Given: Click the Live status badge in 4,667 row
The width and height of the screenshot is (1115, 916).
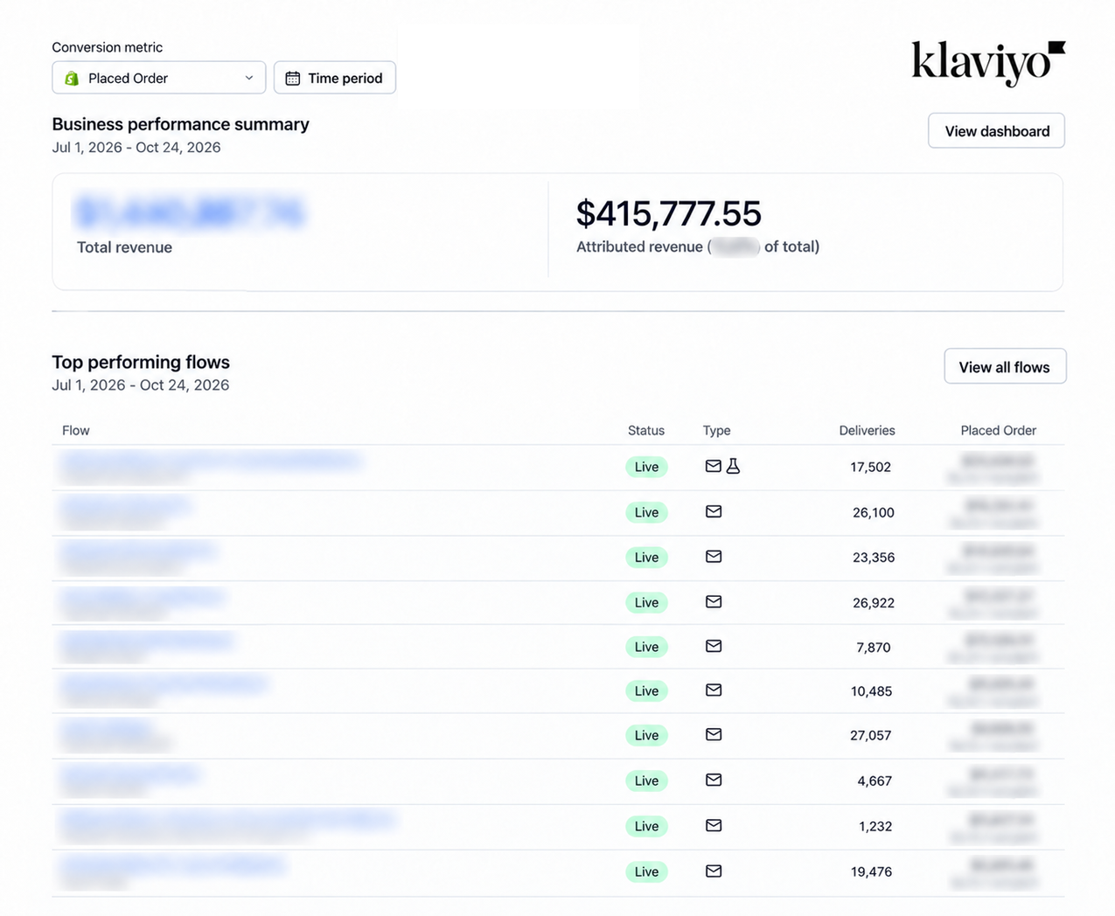Looking at the screenshot, I should [646, 781].
